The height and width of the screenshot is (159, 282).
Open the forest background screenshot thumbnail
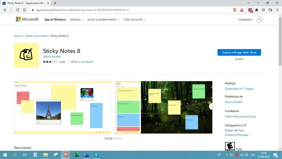tap(176, 107)
